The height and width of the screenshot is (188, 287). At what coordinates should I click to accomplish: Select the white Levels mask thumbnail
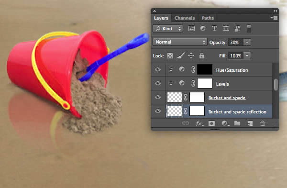(x=205, y=83)
